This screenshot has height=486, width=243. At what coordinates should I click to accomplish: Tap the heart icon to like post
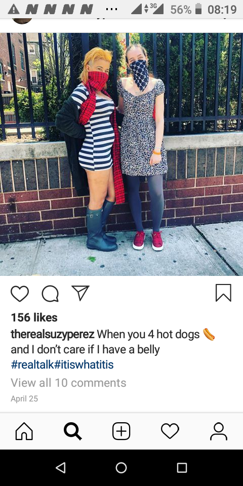click(20, 293)
